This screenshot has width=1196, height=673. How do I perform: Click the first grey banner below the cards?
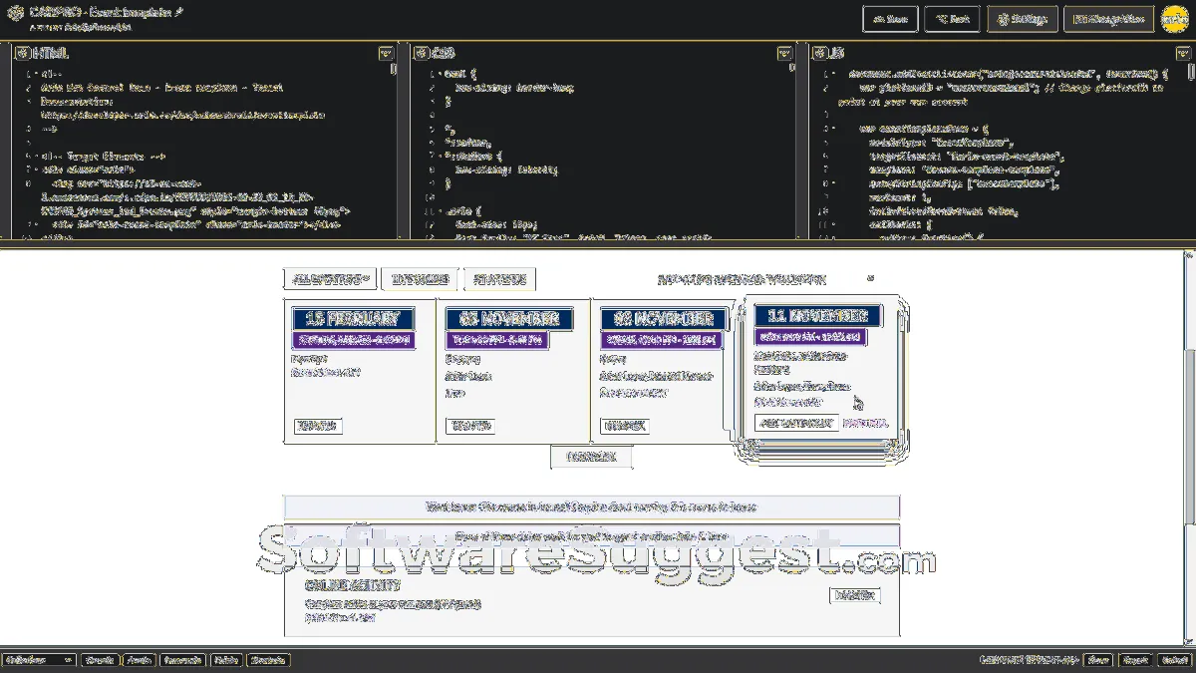click(x=591, y=507)
